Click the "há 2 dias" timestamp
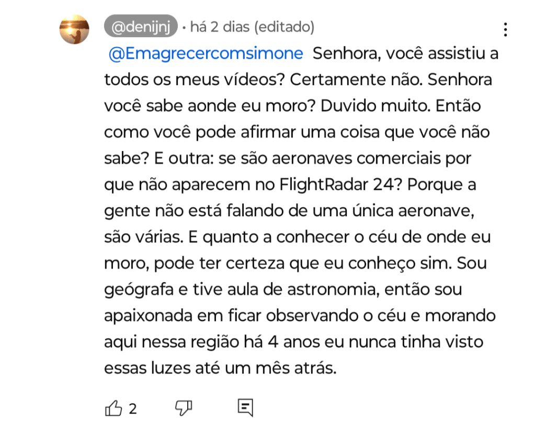 pyautogui.click(x=221, y=26)
